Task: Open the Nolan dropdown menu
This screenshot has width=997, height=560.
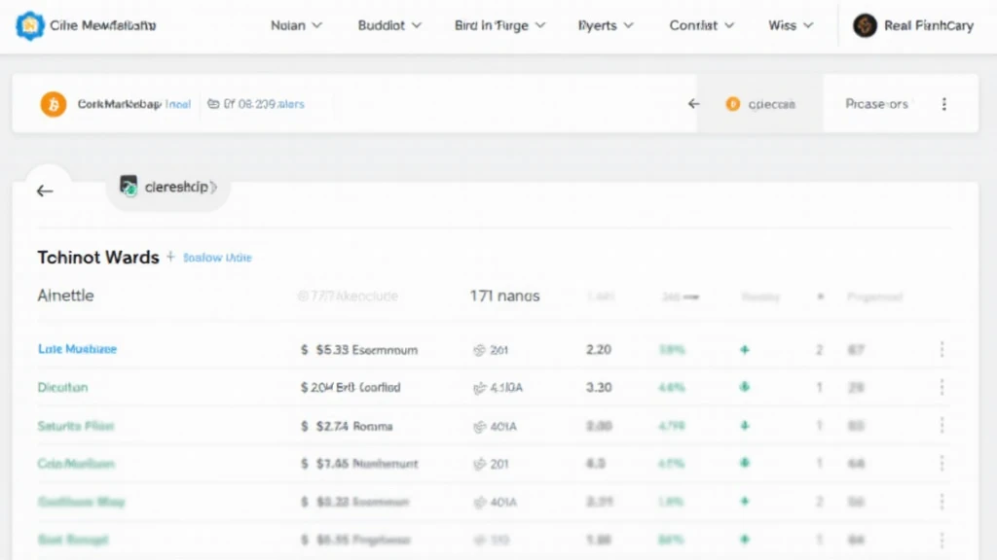Action: [x=296, y=25]
